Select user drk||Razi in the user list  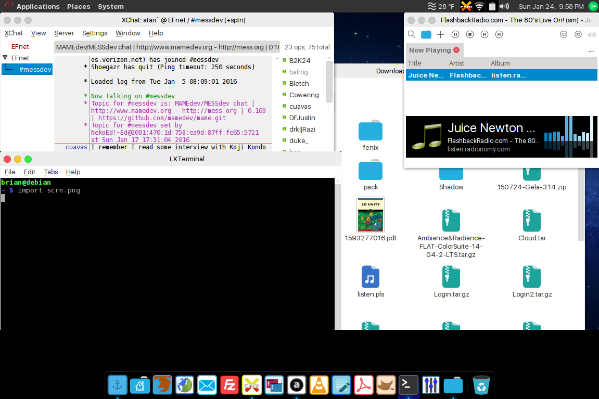[x=302, y=129]
